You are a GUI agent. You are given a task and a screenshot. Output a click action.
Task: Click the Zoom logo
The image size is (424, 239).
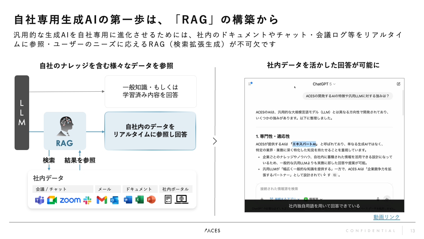70,200
